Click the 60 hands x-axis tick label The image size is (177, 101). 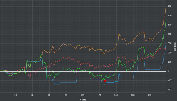pos(49,95)
